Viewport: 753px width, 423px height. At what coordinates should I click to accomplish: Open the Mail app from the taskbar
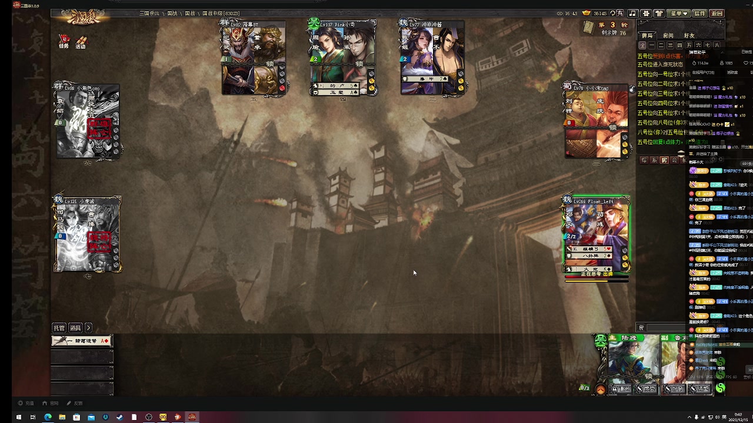click(x=91, y=417)
